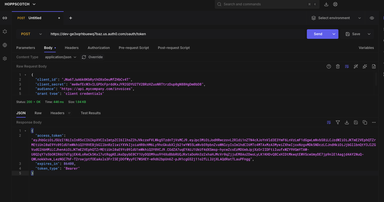
Task: Open the Post-request Script tab
Action: (174, 48)
